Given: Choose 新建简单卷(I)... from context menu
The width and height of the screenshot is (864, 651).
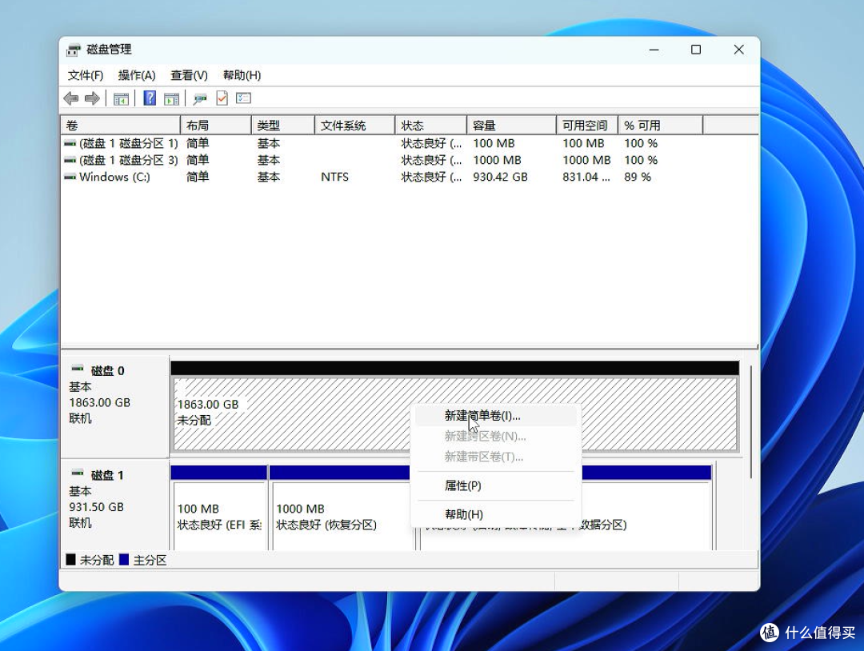Looking at the screenshot, I should click(496, 416).
